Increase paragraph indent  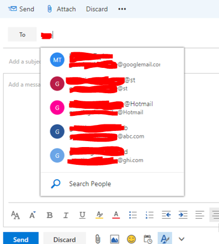(x=183, y=215)
